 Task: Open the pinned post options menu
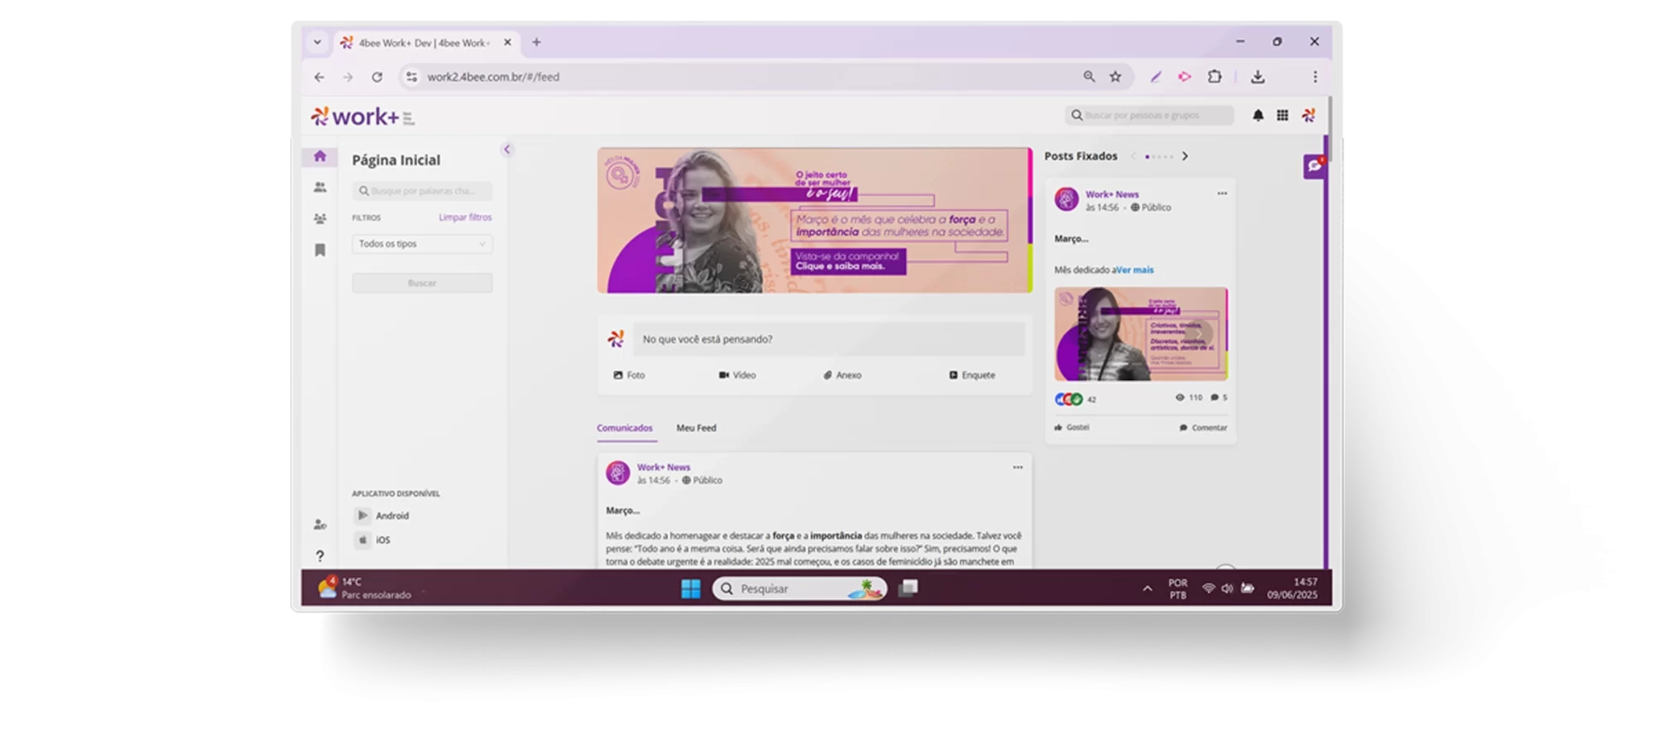1222,194
